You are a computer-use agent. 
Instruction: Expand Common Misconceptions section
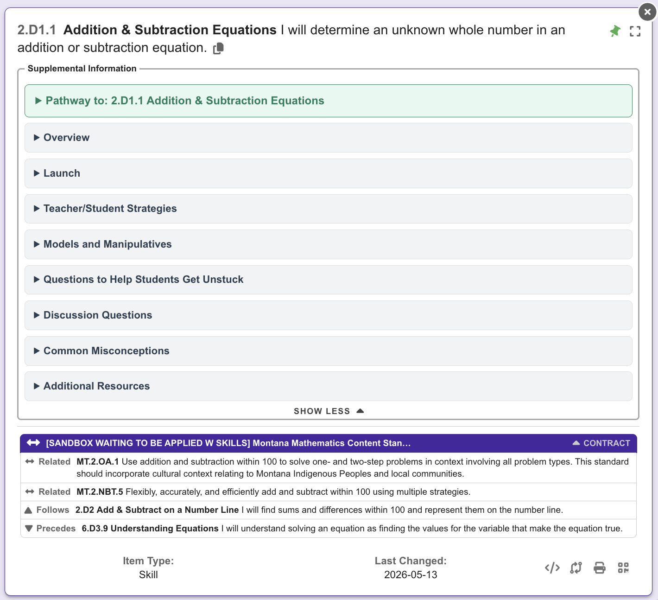point(329,351)
